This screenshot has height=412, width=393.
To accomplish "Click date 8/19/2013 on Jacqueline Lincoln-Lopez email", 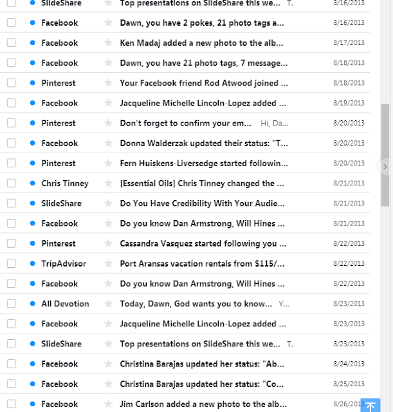I will point(349,103).
